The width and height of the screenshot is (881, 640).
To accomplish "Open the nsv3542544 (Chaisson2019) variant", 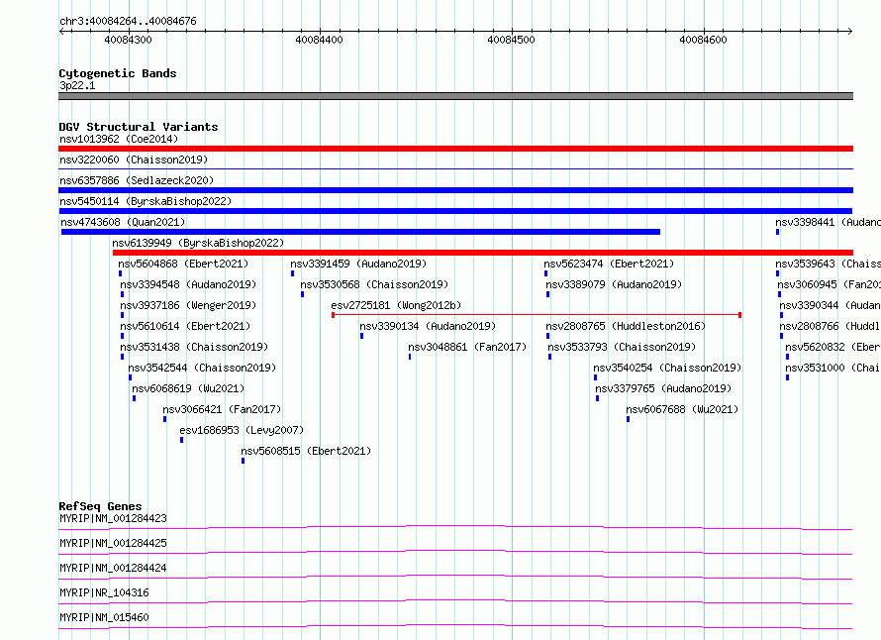I will click(202, 368).
